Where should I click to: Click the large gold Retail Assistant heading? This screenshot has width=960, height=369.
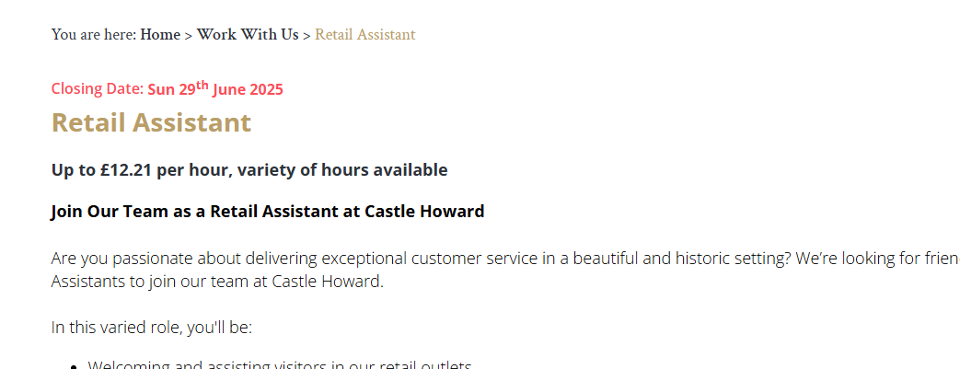click(151, 121)
